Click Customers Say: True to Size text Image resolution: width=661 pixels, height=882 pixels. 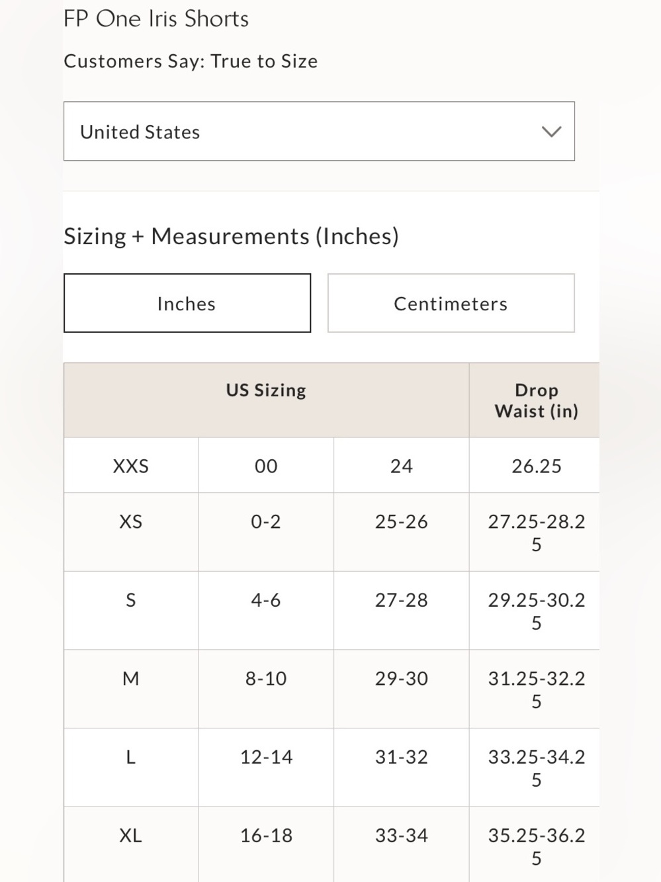[191, 62]
